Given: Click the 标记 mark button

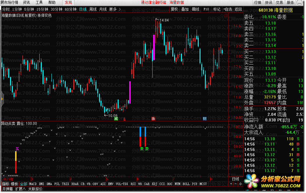Looking at the screenshot, I should point(217,9).
